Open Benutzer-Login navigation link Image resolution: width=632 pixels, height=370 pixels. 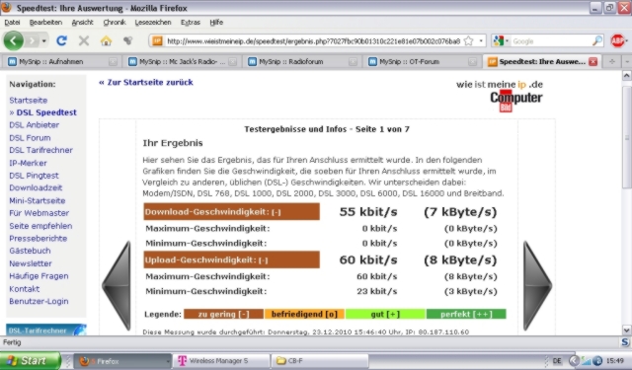click(39, 301)
